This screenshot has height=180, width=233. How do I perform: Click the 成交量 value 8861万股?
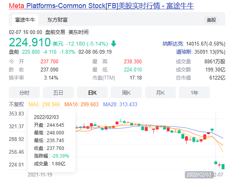(x=215, y=61)
